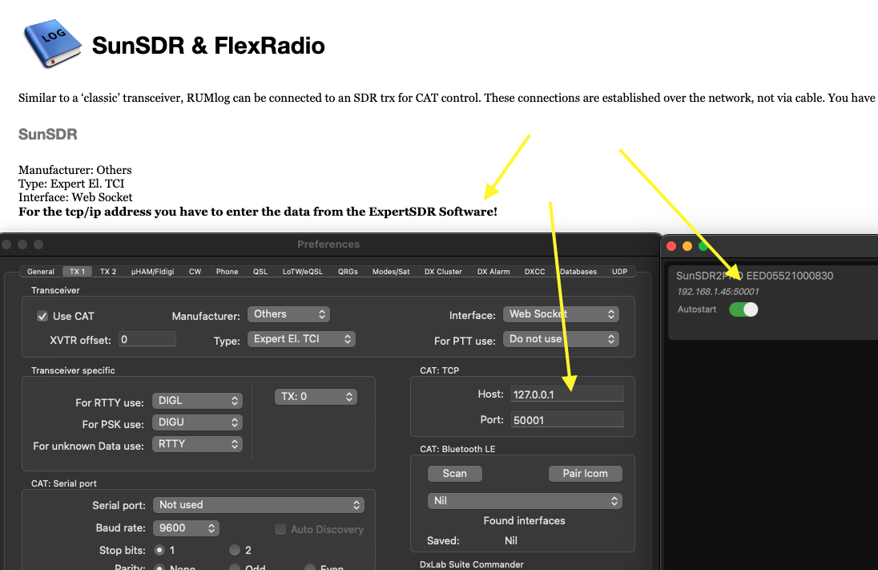Open the For RTTY use DIGL dropdown

point(197,401)
